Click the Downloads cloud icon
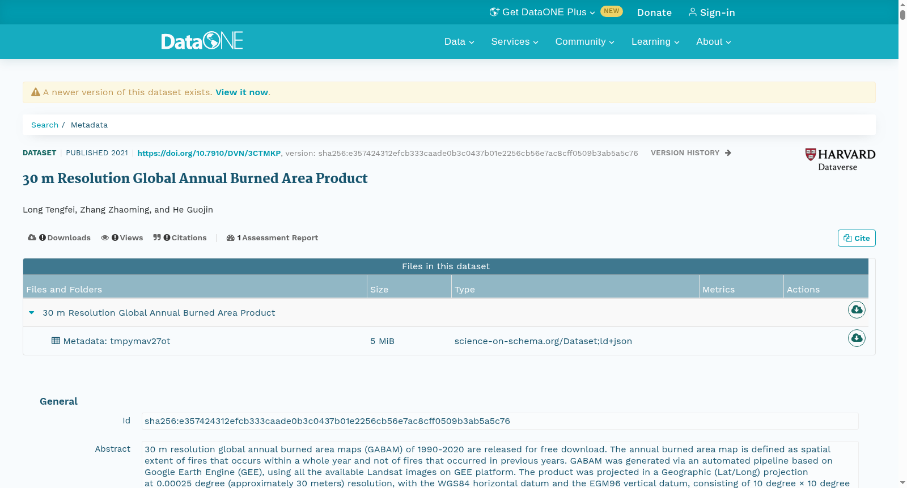Screen dimensions: 907x488 coord(32,237)
